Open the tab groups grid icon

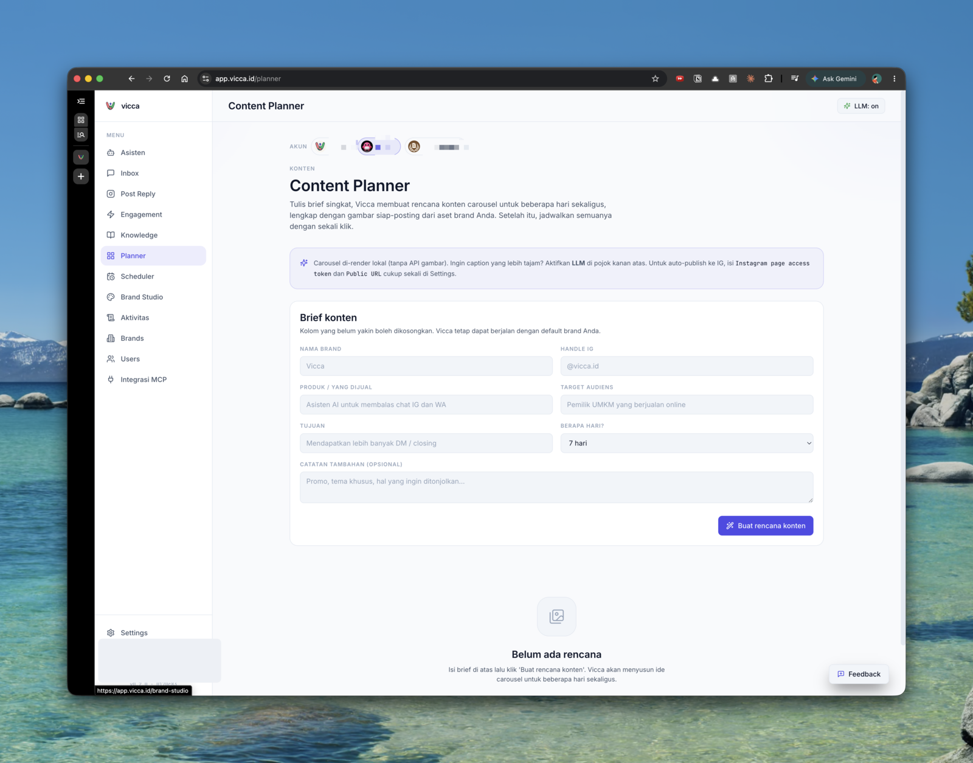click(81, 120)
